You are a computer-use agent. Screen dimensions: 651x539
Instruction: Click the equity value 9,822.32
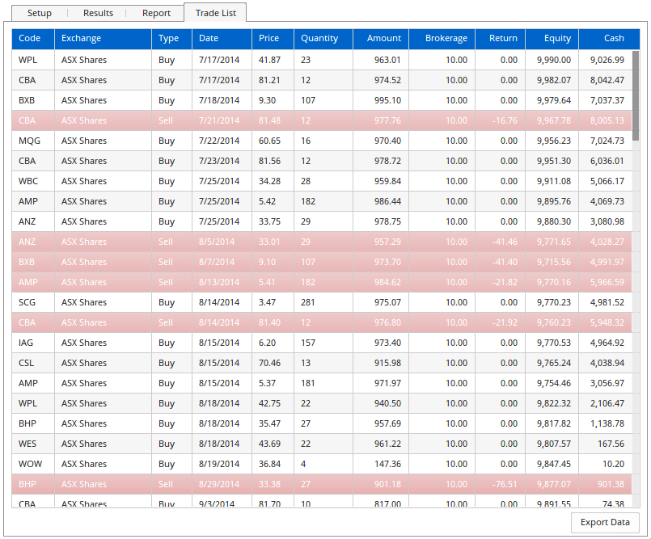click(x=554, y=403)
